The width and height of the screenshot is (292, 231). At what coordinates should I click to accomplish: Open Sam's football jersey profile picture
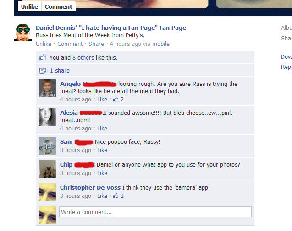click(47, 146)
